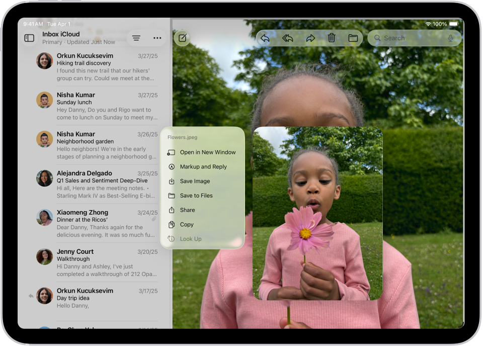Select Markup and Reply option
The image size is (483, 347).
tap(203, 167)
